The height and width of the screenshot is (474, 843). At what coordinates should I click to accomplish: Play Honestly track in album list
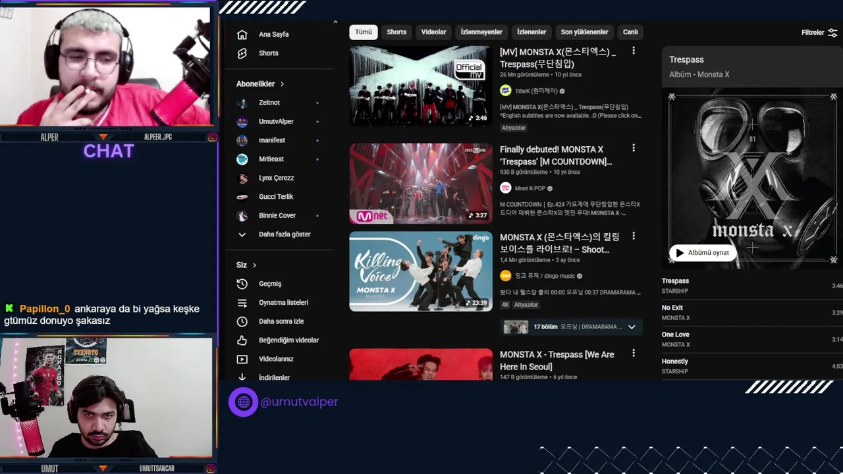[752, 366]
